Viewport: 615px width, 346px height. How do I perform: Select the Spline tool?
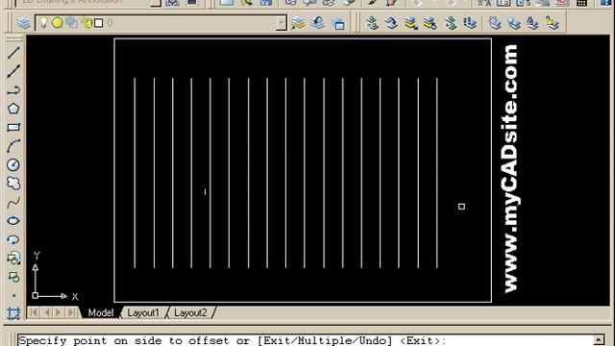pos(13,202)
